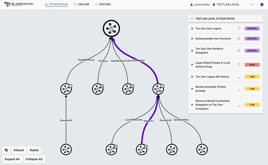Select the node below the AddAllowedToAct edge
The image size is (268, 165).
(128, 89)
